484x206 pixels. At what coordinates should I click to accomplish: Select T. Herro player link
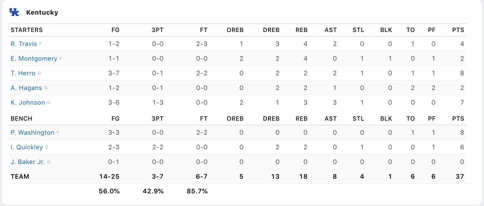23,73
